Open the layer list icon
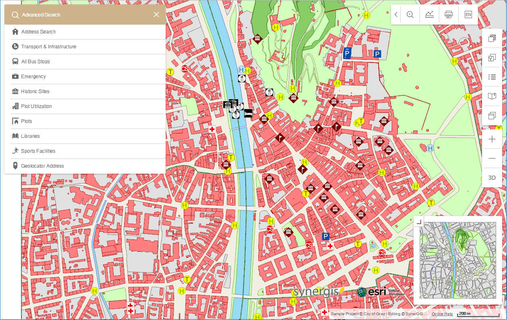The width and height of the screenshot is (507, 320). click(x=492, y=77)
